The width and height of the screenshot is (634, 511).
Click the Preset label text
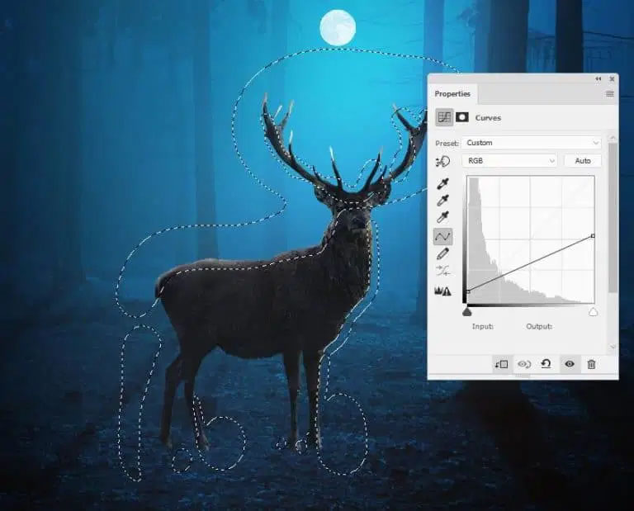pos(447,144)
